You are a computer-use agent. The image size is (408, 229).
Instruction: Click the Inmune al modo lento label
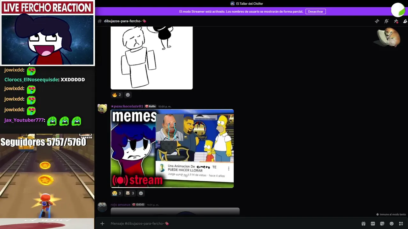click(393, 214)
